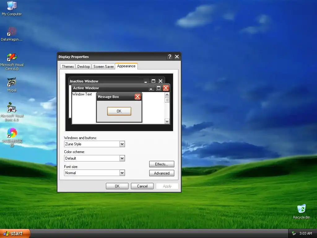Screen dimensions: 317x238
Task: Click the Display Properties title text
Action: click(x=74, y=57)
